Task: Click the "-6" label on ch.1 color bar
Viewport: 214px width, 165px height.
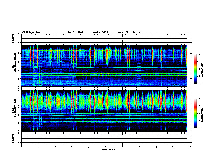Action: pyautogui.click(x=199, y=54)
